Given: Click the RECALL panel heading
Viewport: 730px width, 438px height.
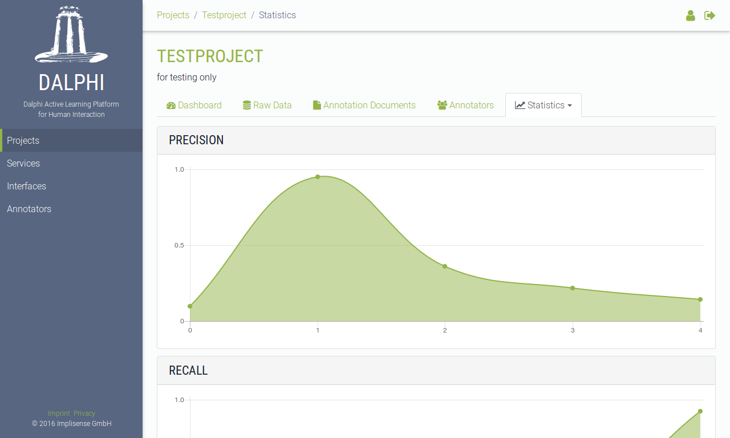Looking at the screenshot, I should [x=188, y=371].
